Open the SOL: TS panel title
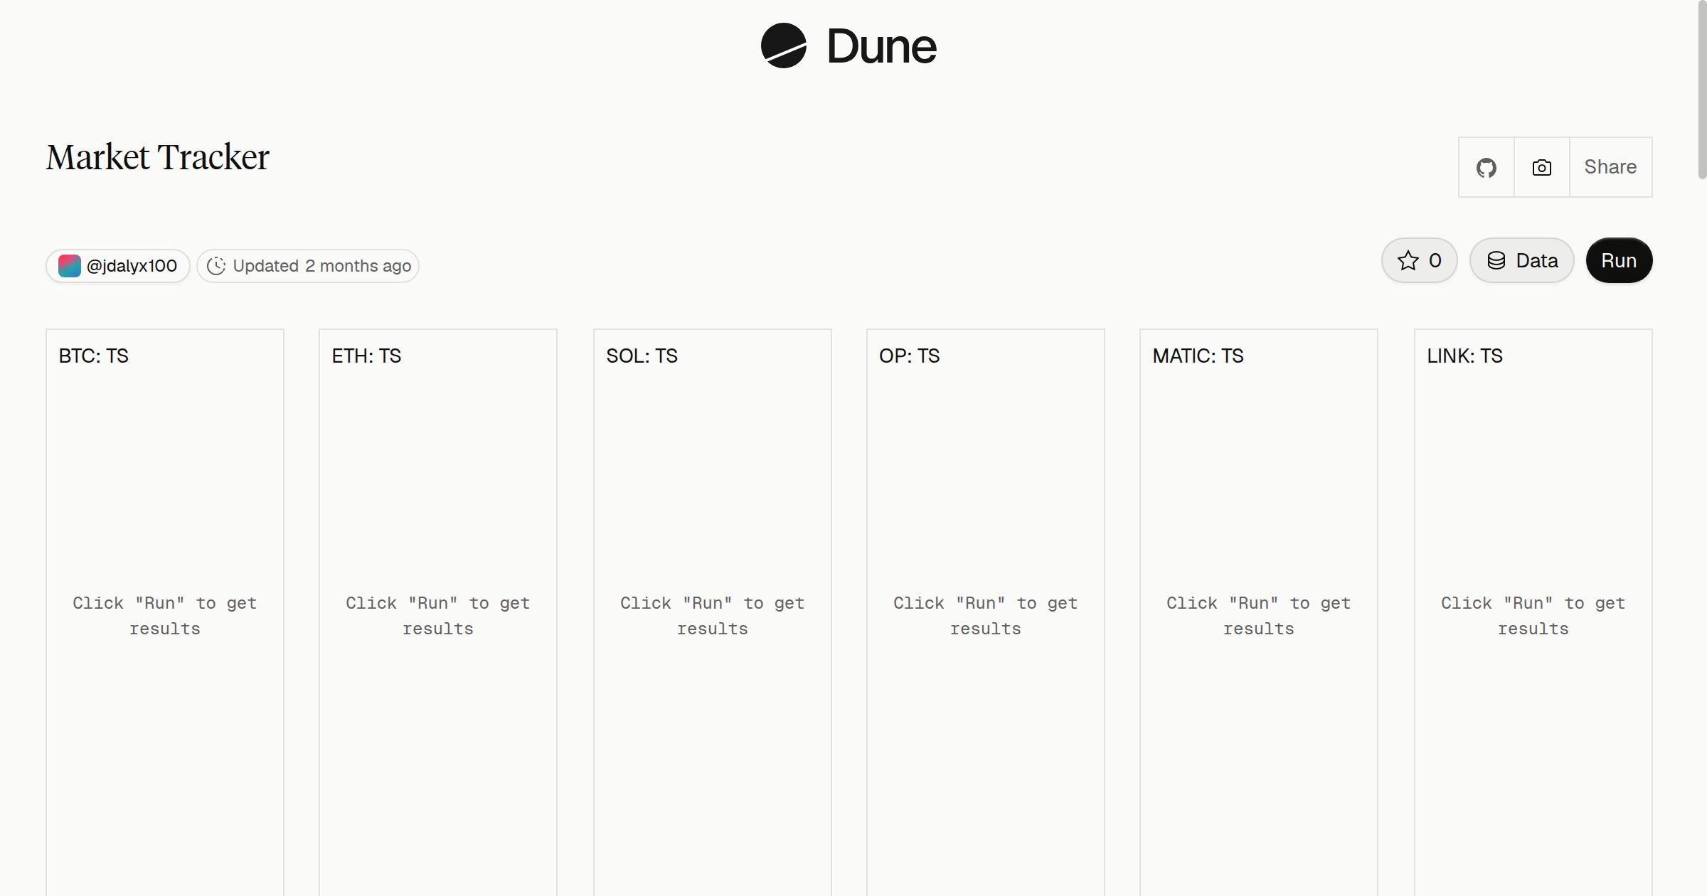 642,356
